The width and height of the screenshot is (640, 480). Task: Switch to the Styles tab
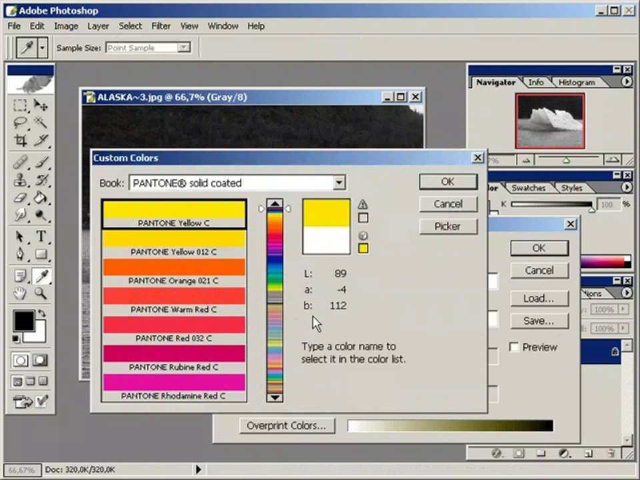(x=571, y=188)
